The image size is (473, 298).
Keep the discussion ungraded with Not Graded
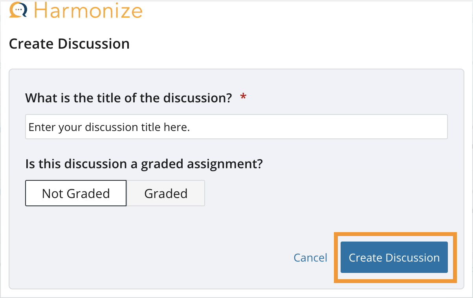(76, 193)
